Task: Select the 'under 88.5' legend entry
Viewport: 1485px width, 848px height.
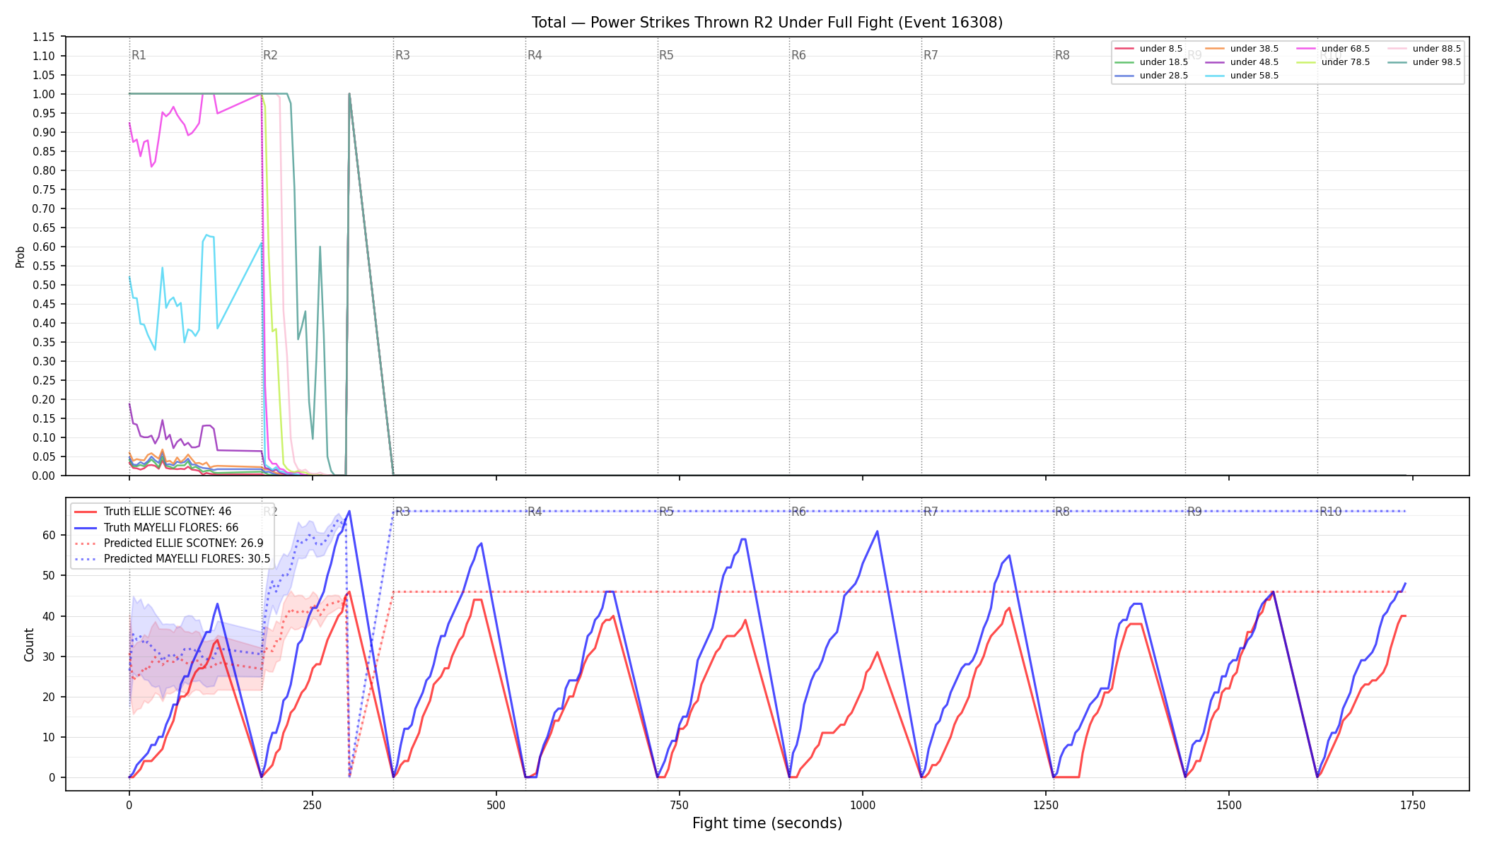Action: 1424,49
